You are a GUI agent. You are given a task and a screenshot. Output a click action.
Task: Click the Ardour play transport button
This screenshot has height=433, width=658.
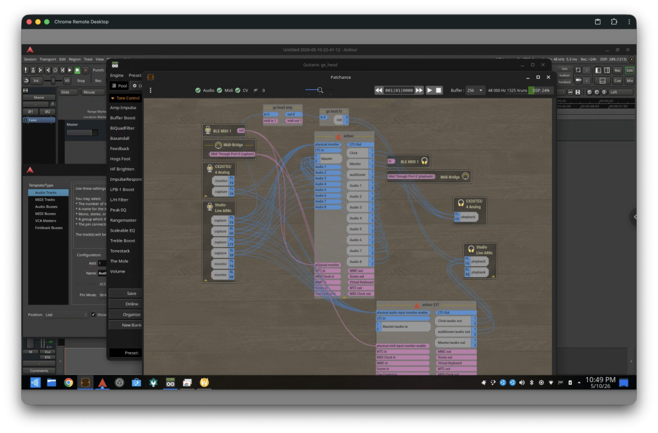coord(69,71)
